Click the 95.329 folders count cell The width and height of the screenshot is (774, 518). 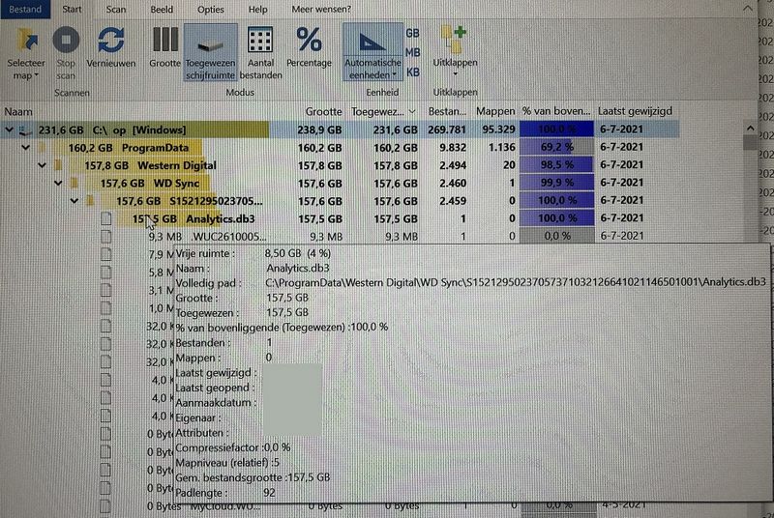(x=498, y=129)
